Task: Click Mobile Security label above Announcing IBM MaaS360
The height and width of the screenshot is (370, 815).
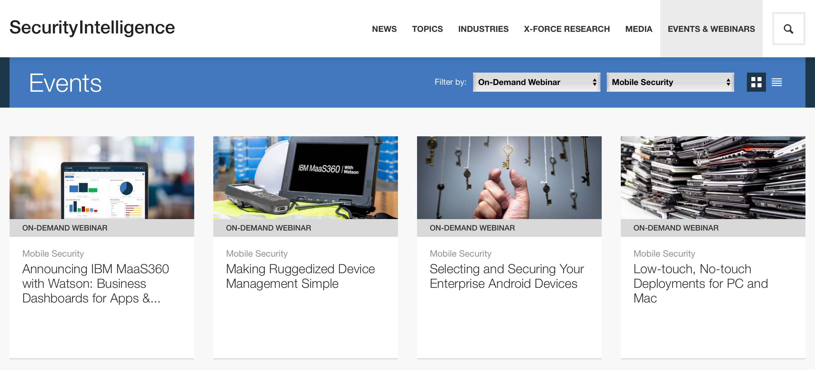Action: 53,253
